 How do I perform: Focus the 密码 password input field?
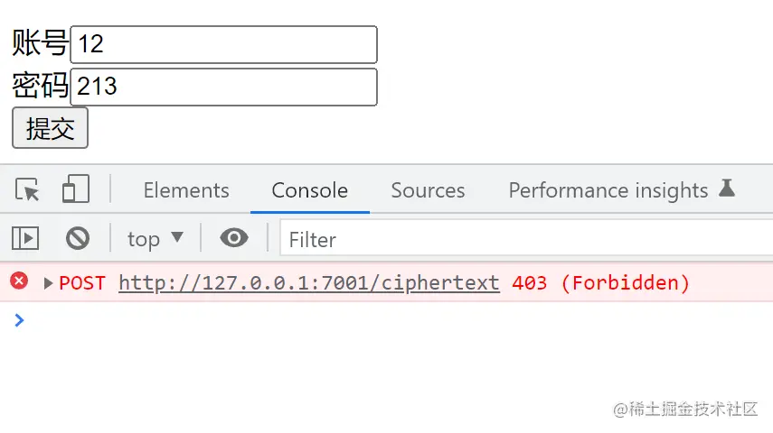223,87
